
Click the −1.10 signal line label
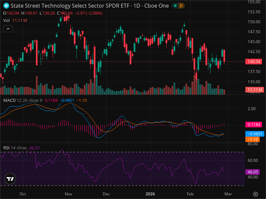click(x=252, y=139)
